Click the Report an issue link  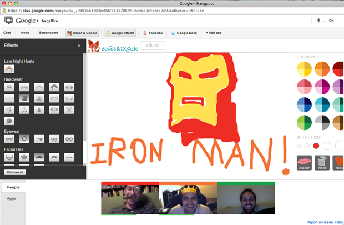coord(320,222)
